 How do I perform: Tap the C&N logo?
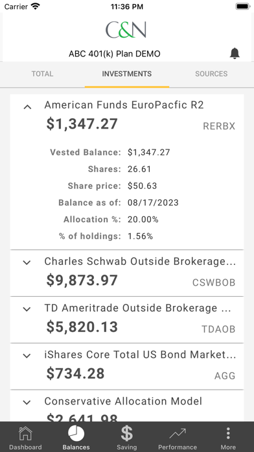[126, 29]
